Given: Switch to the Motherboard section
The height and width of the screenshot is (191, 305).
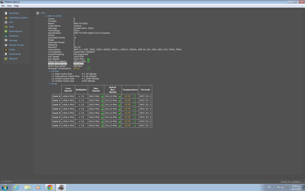Looking at the screenshot, I should pos(16,31).
